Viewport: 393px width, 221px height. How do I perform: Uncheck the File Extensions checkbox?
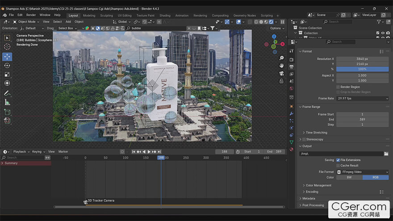pos(338,160)
